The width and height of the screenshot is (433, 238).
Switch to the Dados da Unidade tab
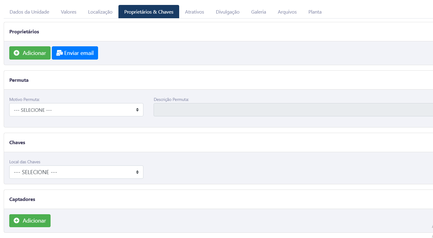click(29, 12)
